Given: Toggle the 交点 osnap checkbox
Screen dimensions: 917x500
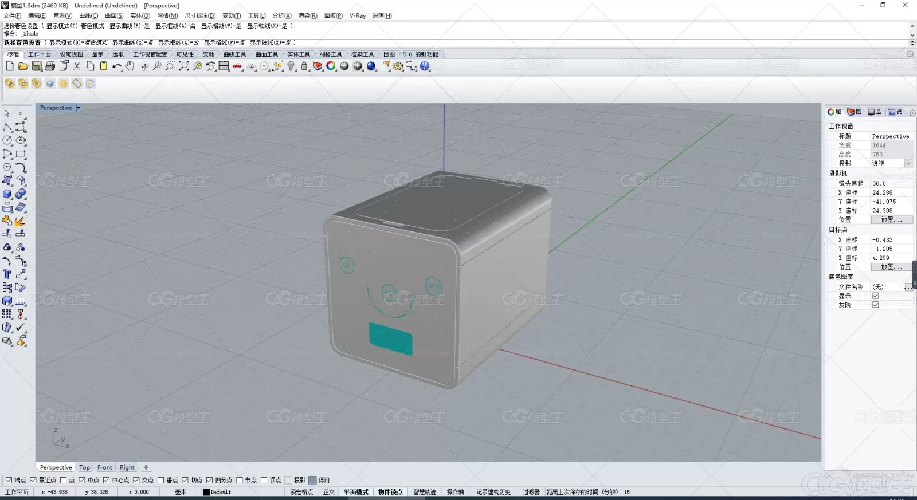Looking at the screenshot, I should 136,481.
